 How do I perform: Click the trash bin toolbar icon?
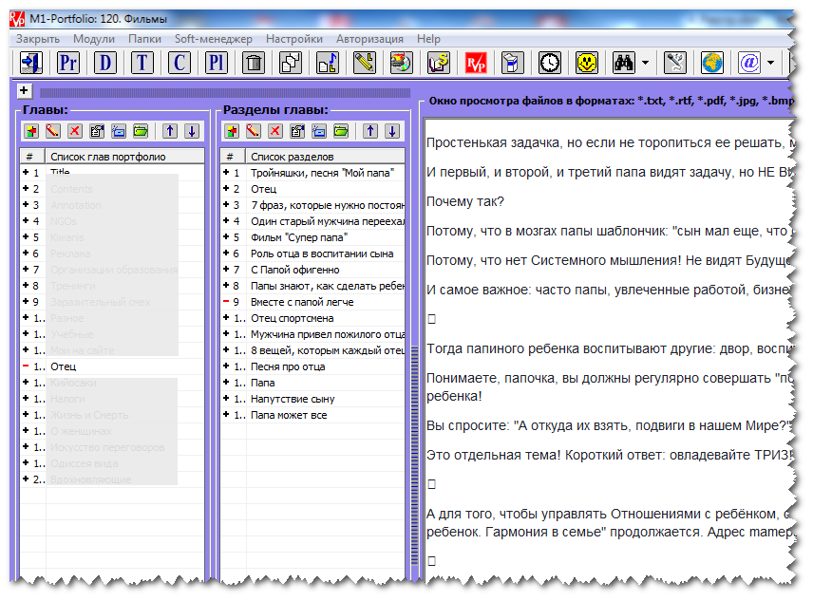[254, 64]
